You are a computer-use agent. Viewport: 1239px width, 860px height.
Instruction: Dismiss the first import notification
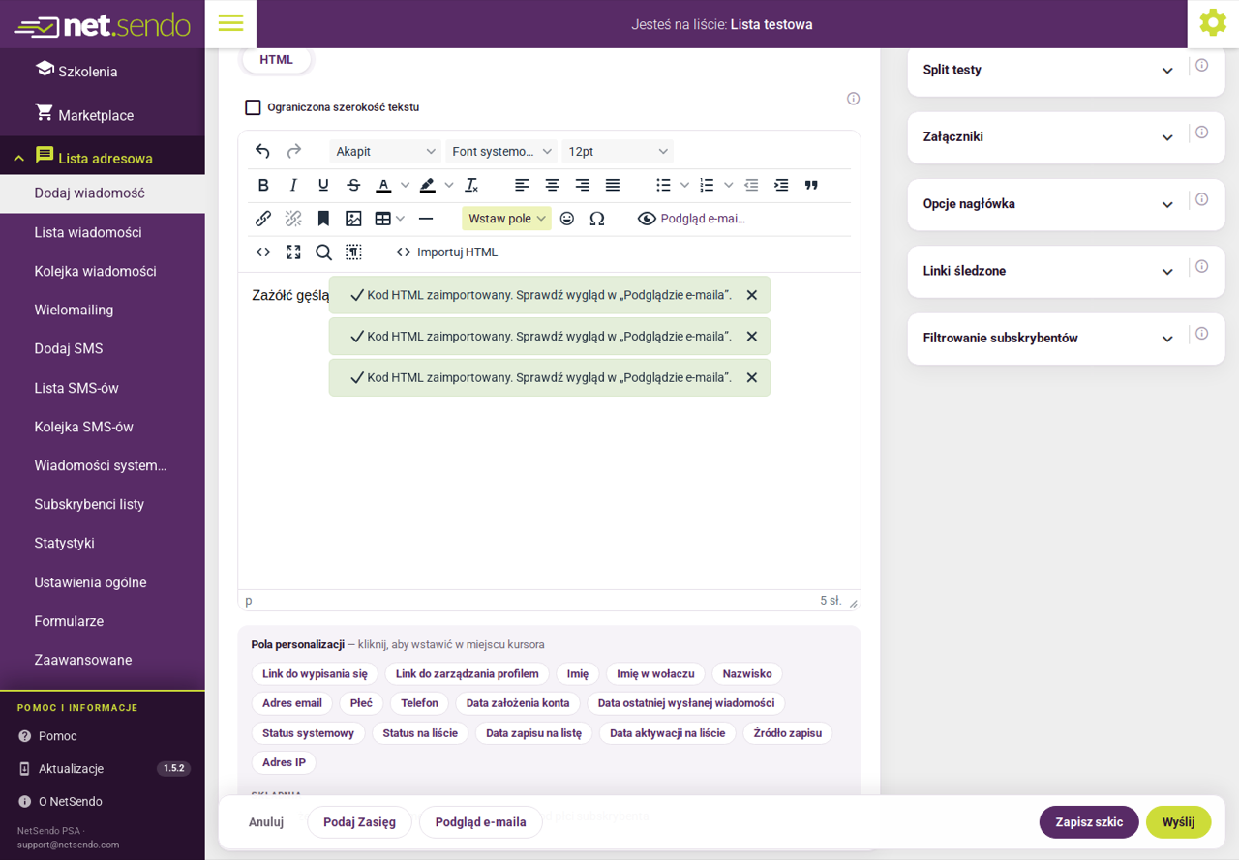coord(751,295)
